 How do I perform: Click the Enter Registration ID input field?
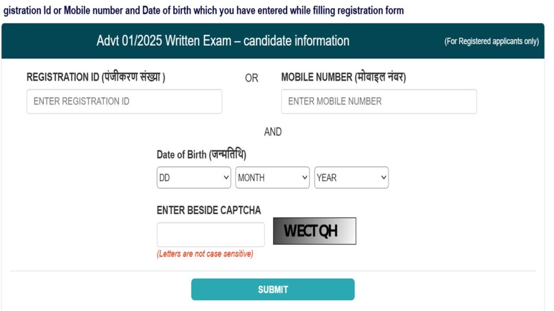pos(124,102)
